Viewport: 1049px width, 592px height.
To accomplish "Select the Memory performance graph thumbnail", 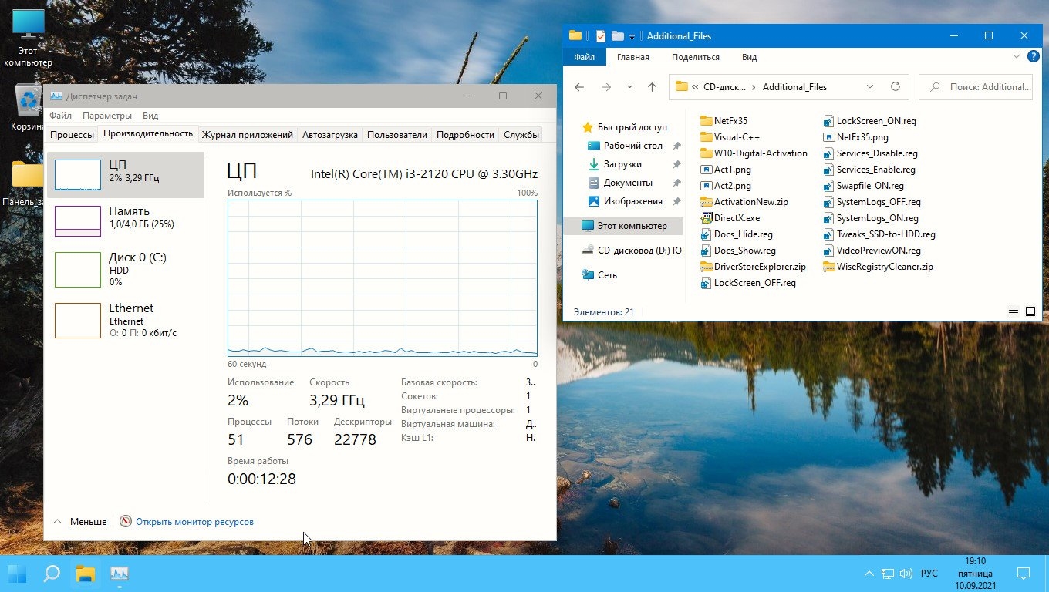I will (x=78, y=221).
